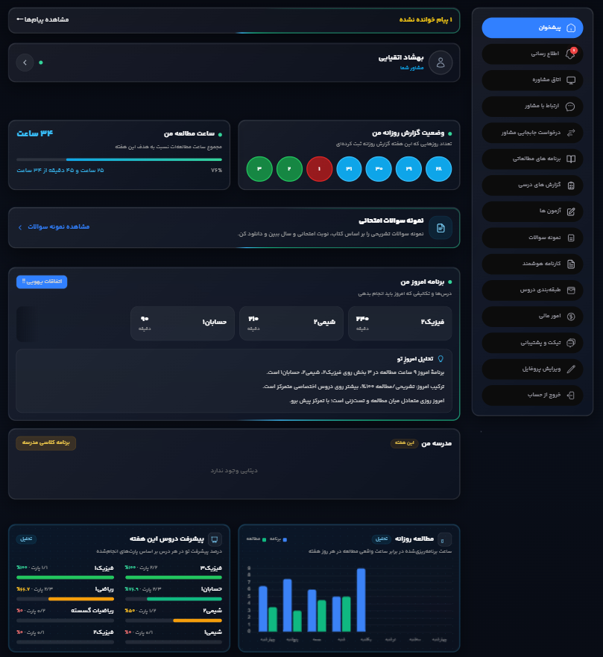
Task: Click the pencil icon for ویرایش پروفایل
Action: 571,369
